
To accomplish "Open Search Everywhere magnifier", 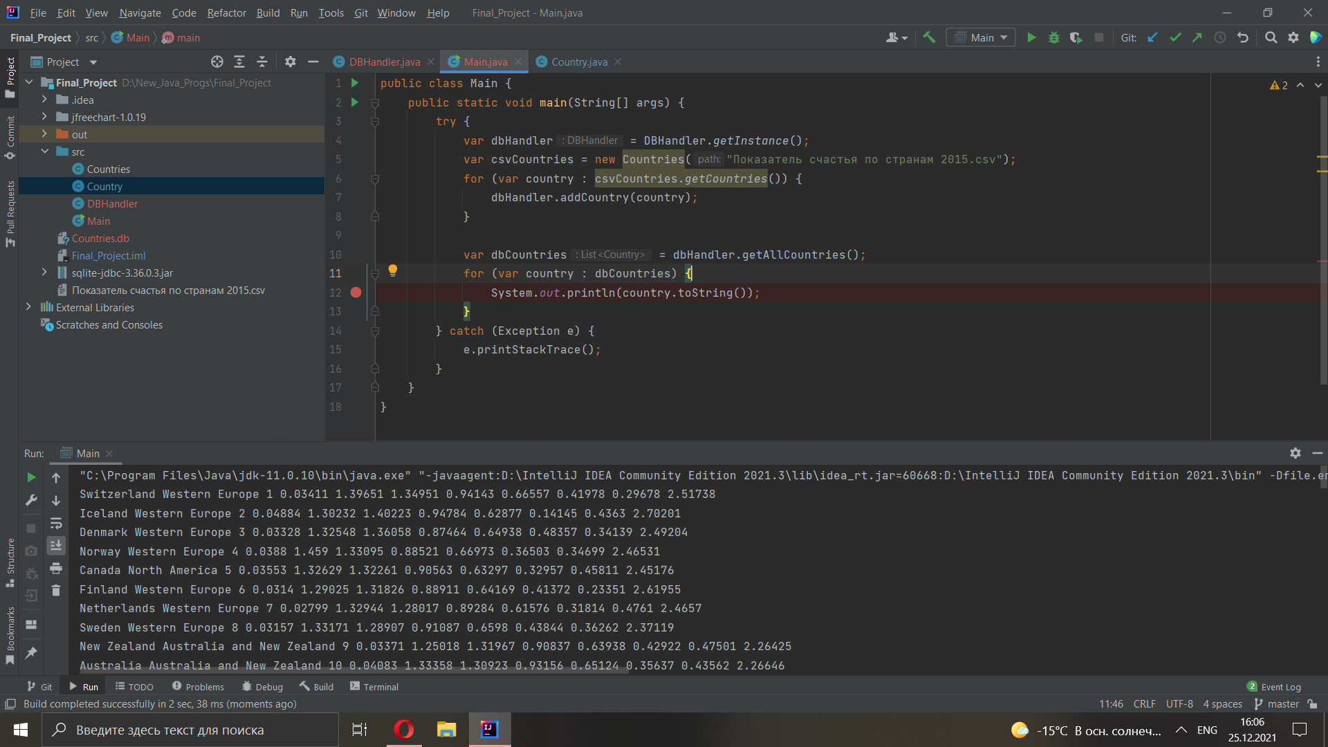I will [1271, 37].
